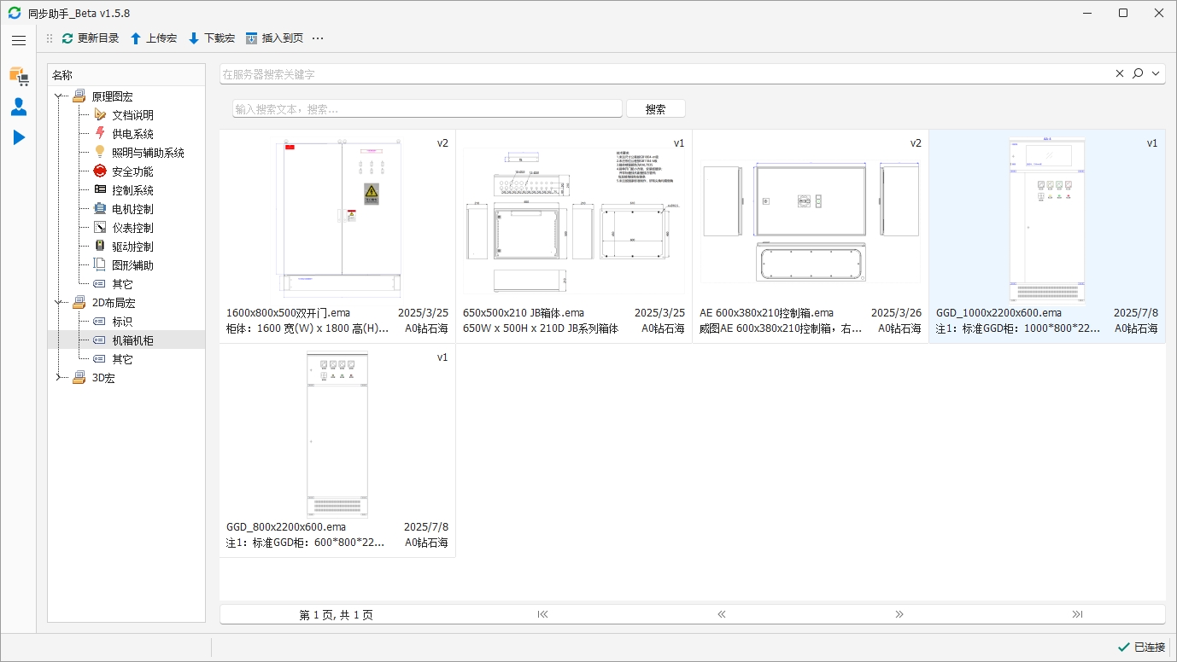Expand the 3D宏 tree node

58,378
